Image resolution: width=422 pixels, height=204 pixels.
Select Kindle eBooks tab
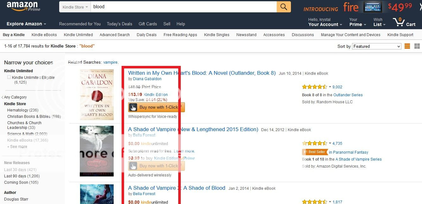pos(44,35)
